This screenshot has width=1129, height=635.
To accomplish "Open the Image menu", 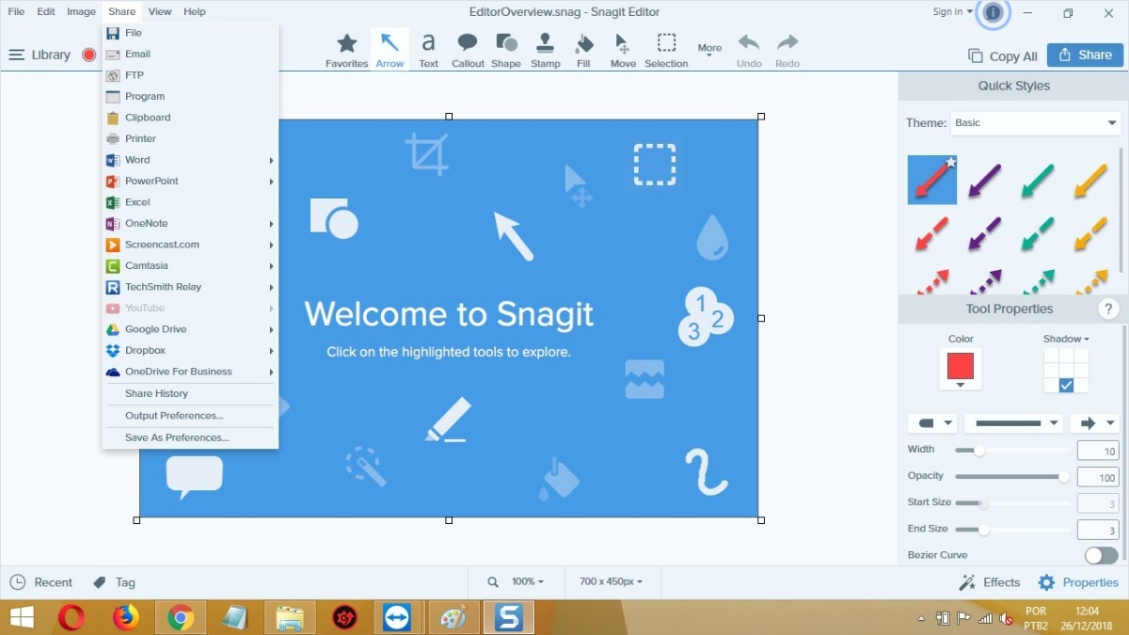I will [81, 11].
